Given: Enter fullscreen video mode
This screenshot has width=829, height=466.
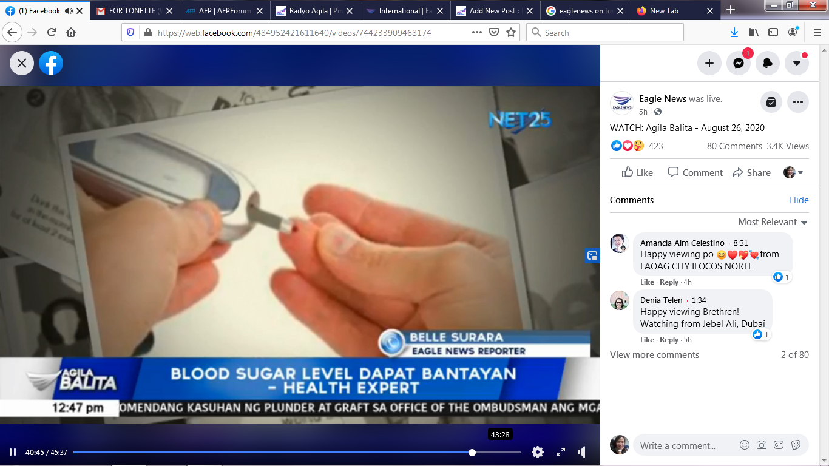Looking at the screenshot, I should click(x=561, y=452).
